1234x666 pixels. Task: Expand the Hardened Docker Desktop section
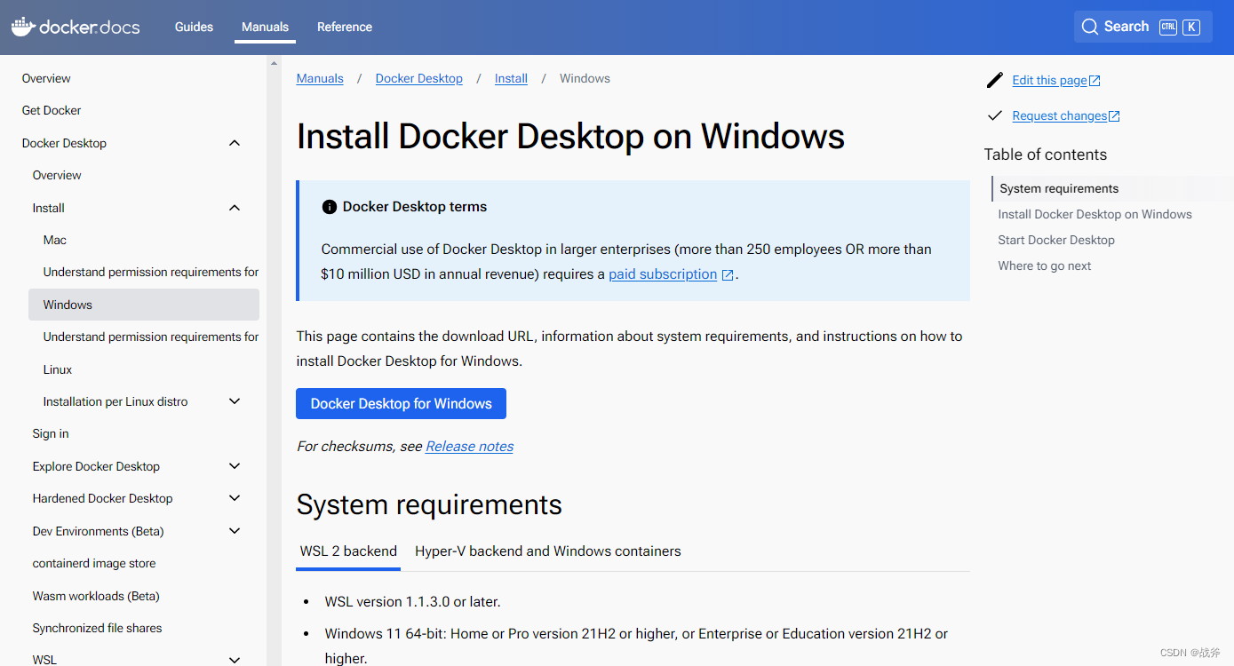pyautogui.click(x=235, y=498)
